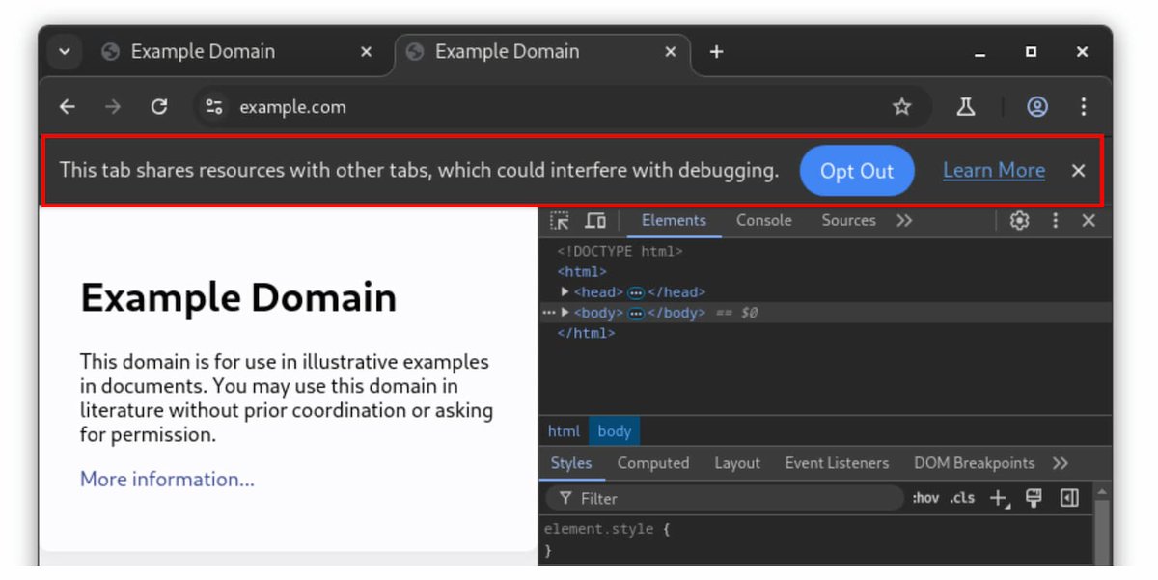This screenshot has height=580, width=1158.
Task: Switch to the Console tab
Action: pos(763,220)
